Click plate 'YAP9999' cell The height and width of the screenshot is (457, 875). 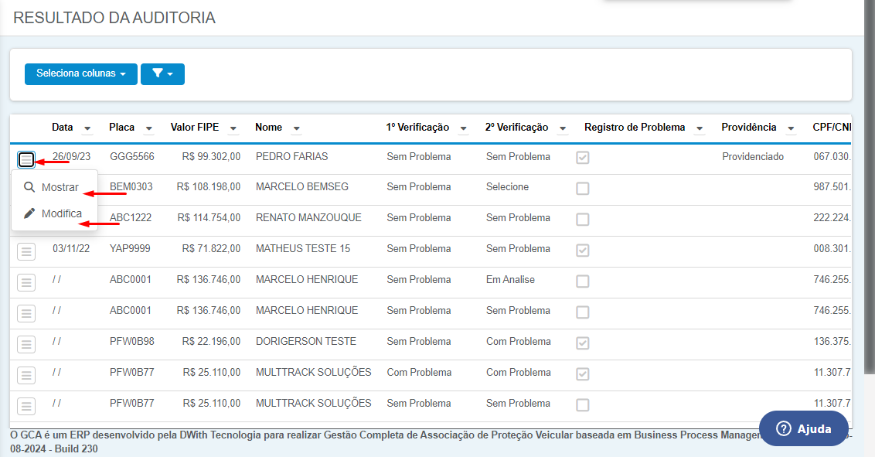130,248
